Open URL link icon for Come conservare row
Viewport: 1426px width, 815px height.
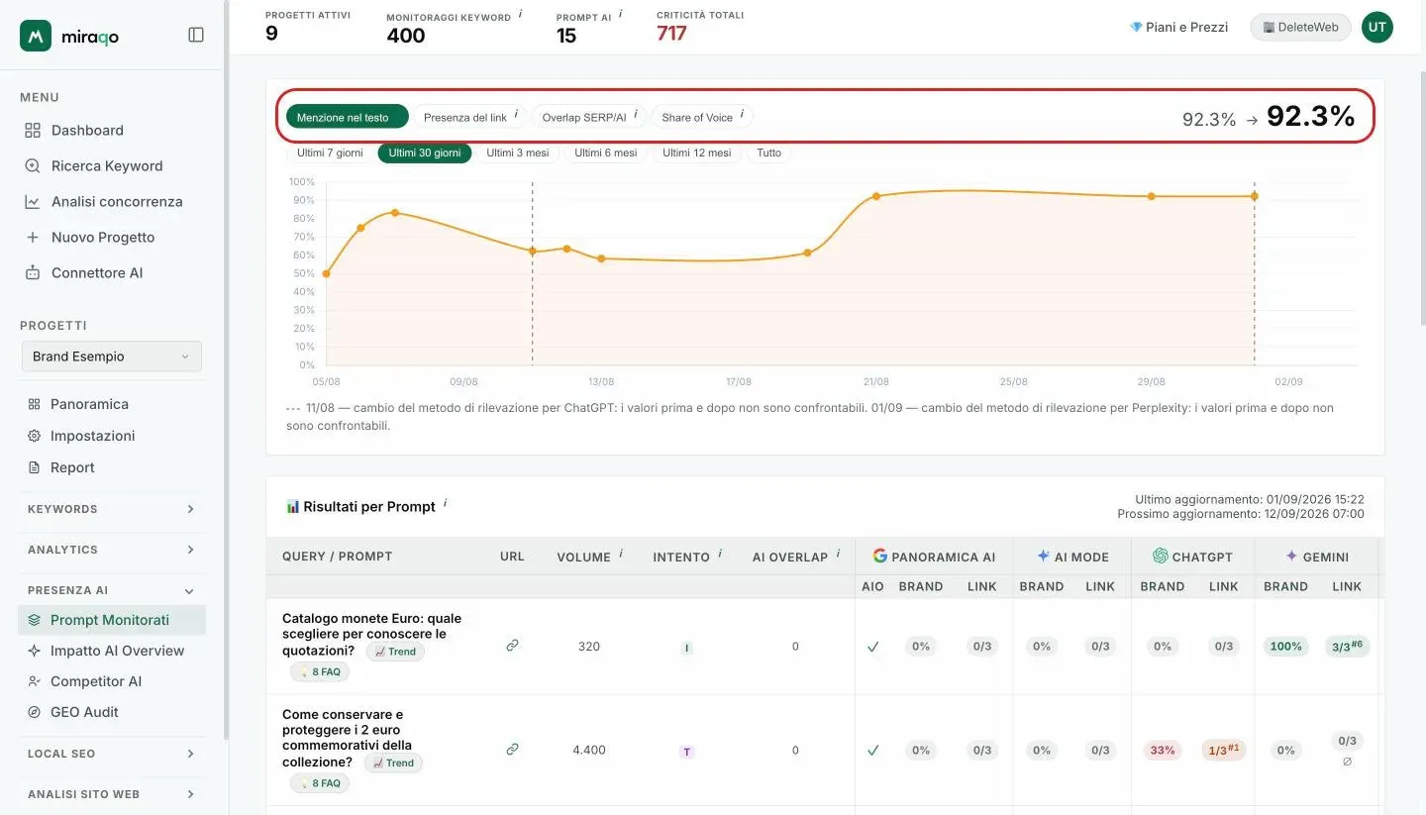click(x=512, y=750)
